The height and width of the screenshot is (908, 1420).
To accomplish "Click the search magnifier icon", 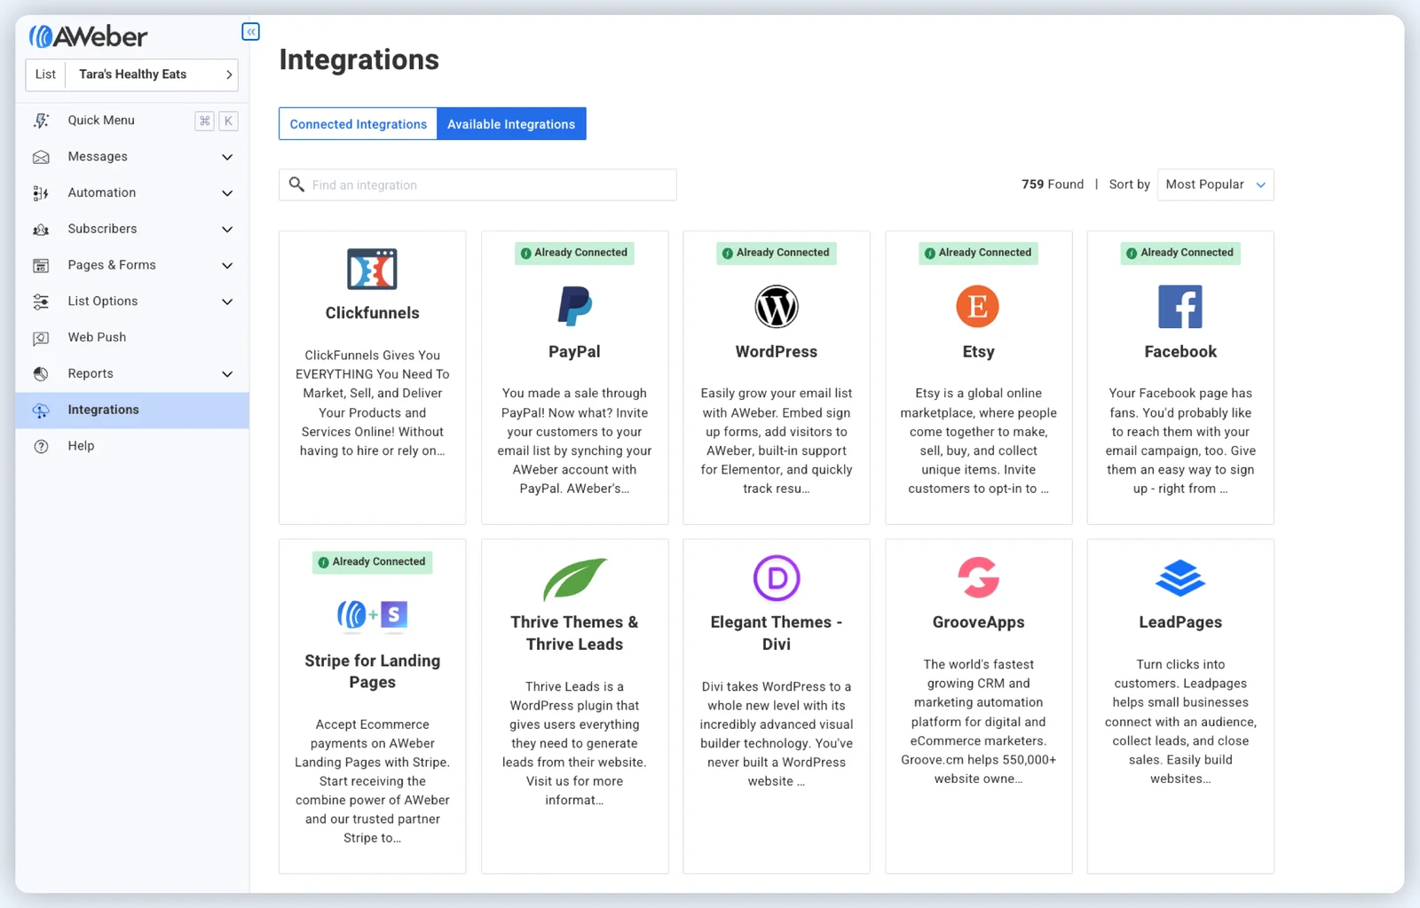I will [x=296, y=184].
